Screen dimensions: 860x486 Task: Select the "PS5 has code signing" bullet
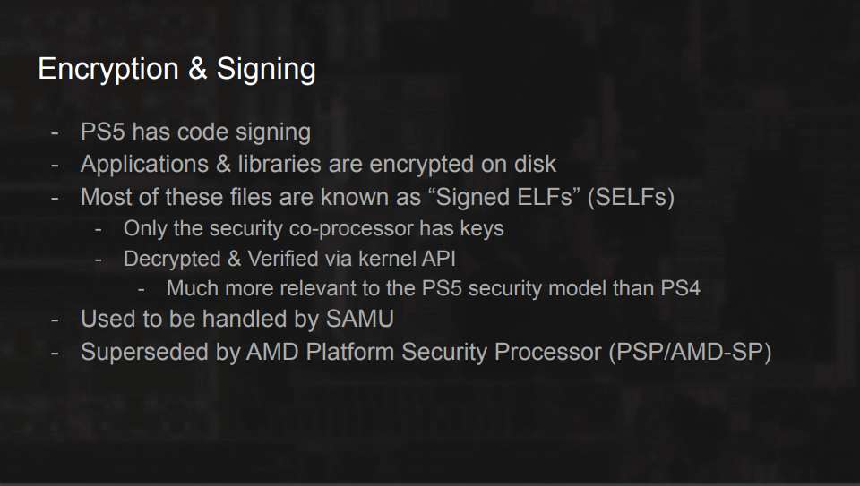[x=195, y=132]
